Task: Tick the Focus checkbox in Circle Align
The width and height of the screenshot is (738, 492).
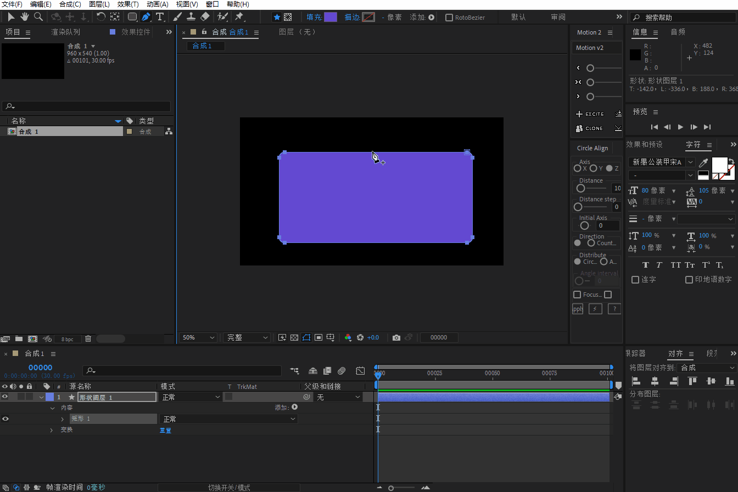Action: 577,295
